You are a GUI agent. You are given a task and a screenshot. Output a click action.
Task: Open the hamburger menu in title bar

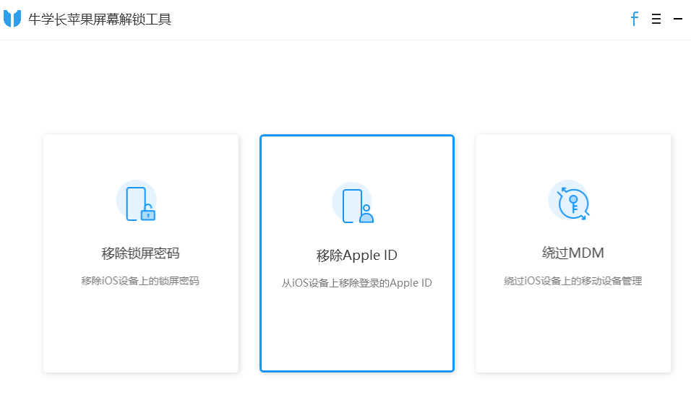point(656,19)
